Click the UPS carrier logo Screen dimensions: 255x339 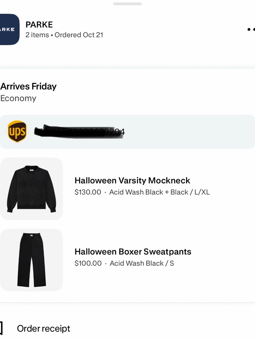(x=17, y=131)
